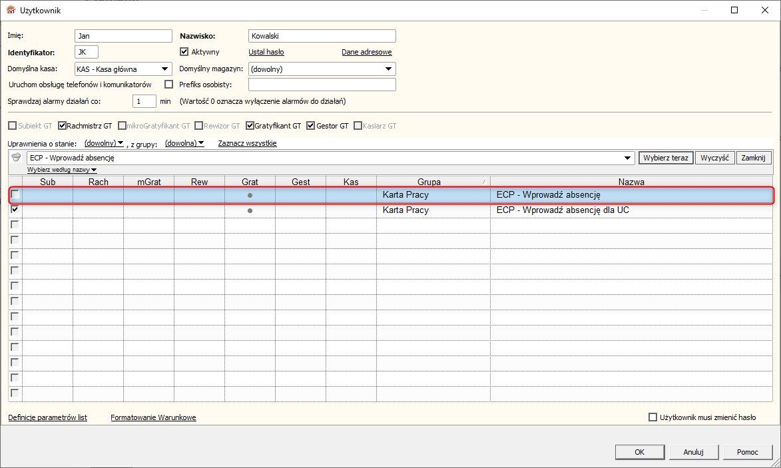Screen dimensions: 781x468
Task: Click the Identyfikator input field
Action: [x=87, y=52]
